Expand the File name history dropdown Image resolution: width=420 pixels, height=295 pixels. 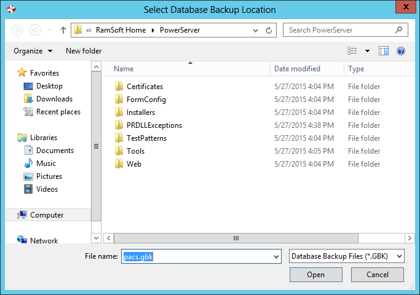pos(275,256)
